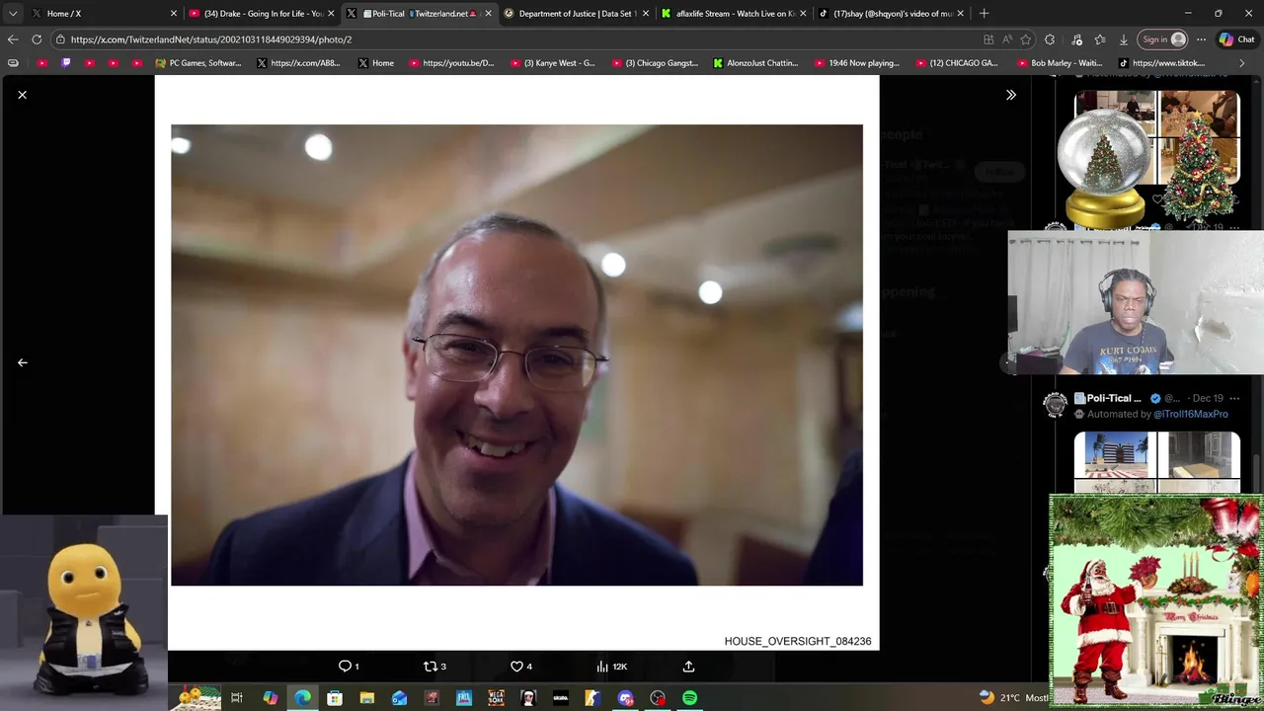
Task: Show more bookmarks with the overflow chevron
Action: (1241, 63)
